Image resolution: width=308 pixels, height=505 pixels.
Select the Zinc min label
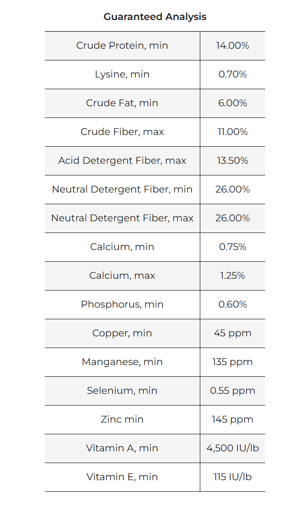[122, 419]
